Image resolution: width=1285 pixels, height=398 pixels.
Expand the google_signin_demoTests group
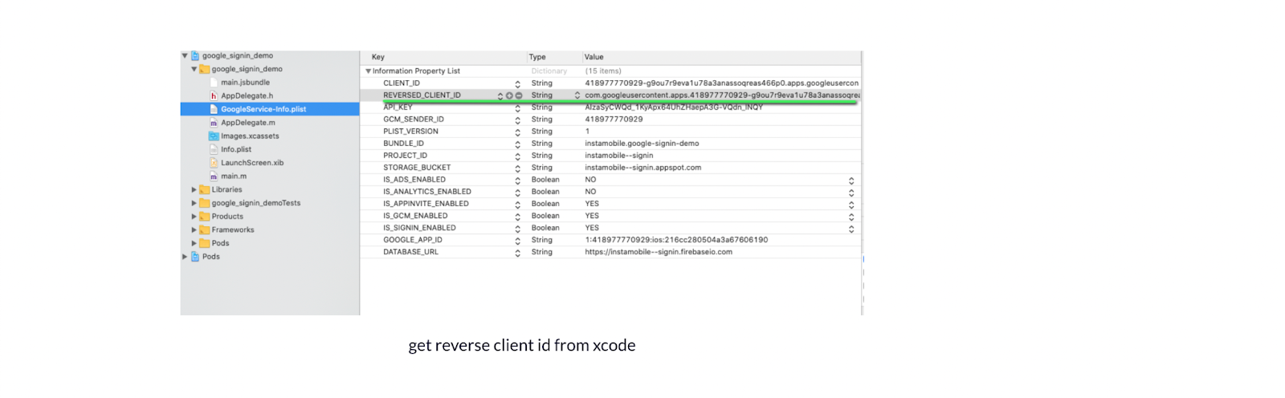click(194, 203)
